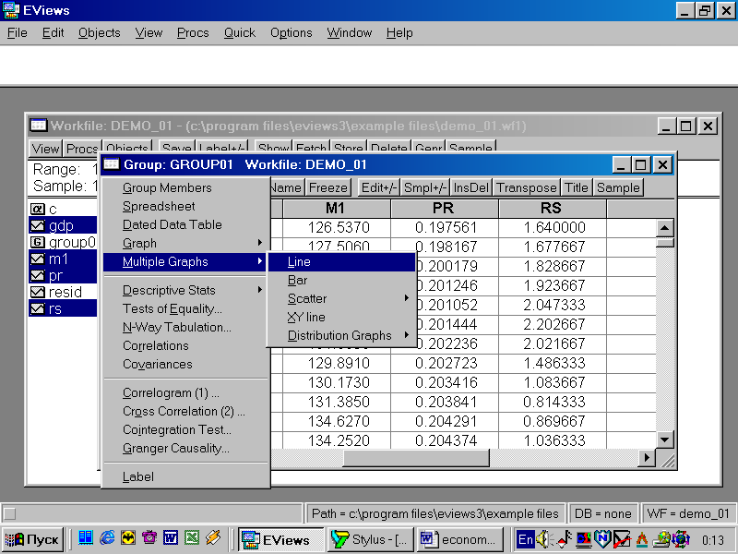Click the InsDel button
The image size is (738, 554).
(x=471, y=187)
